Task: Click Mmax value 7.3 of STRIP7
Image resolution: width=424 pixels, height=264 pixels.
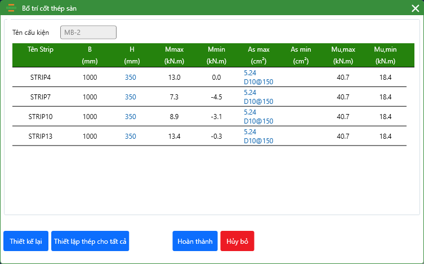Action: point(174,97)
